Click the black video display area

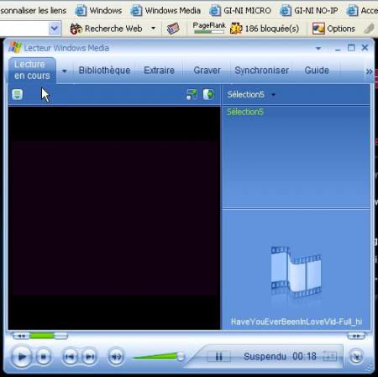114,218
